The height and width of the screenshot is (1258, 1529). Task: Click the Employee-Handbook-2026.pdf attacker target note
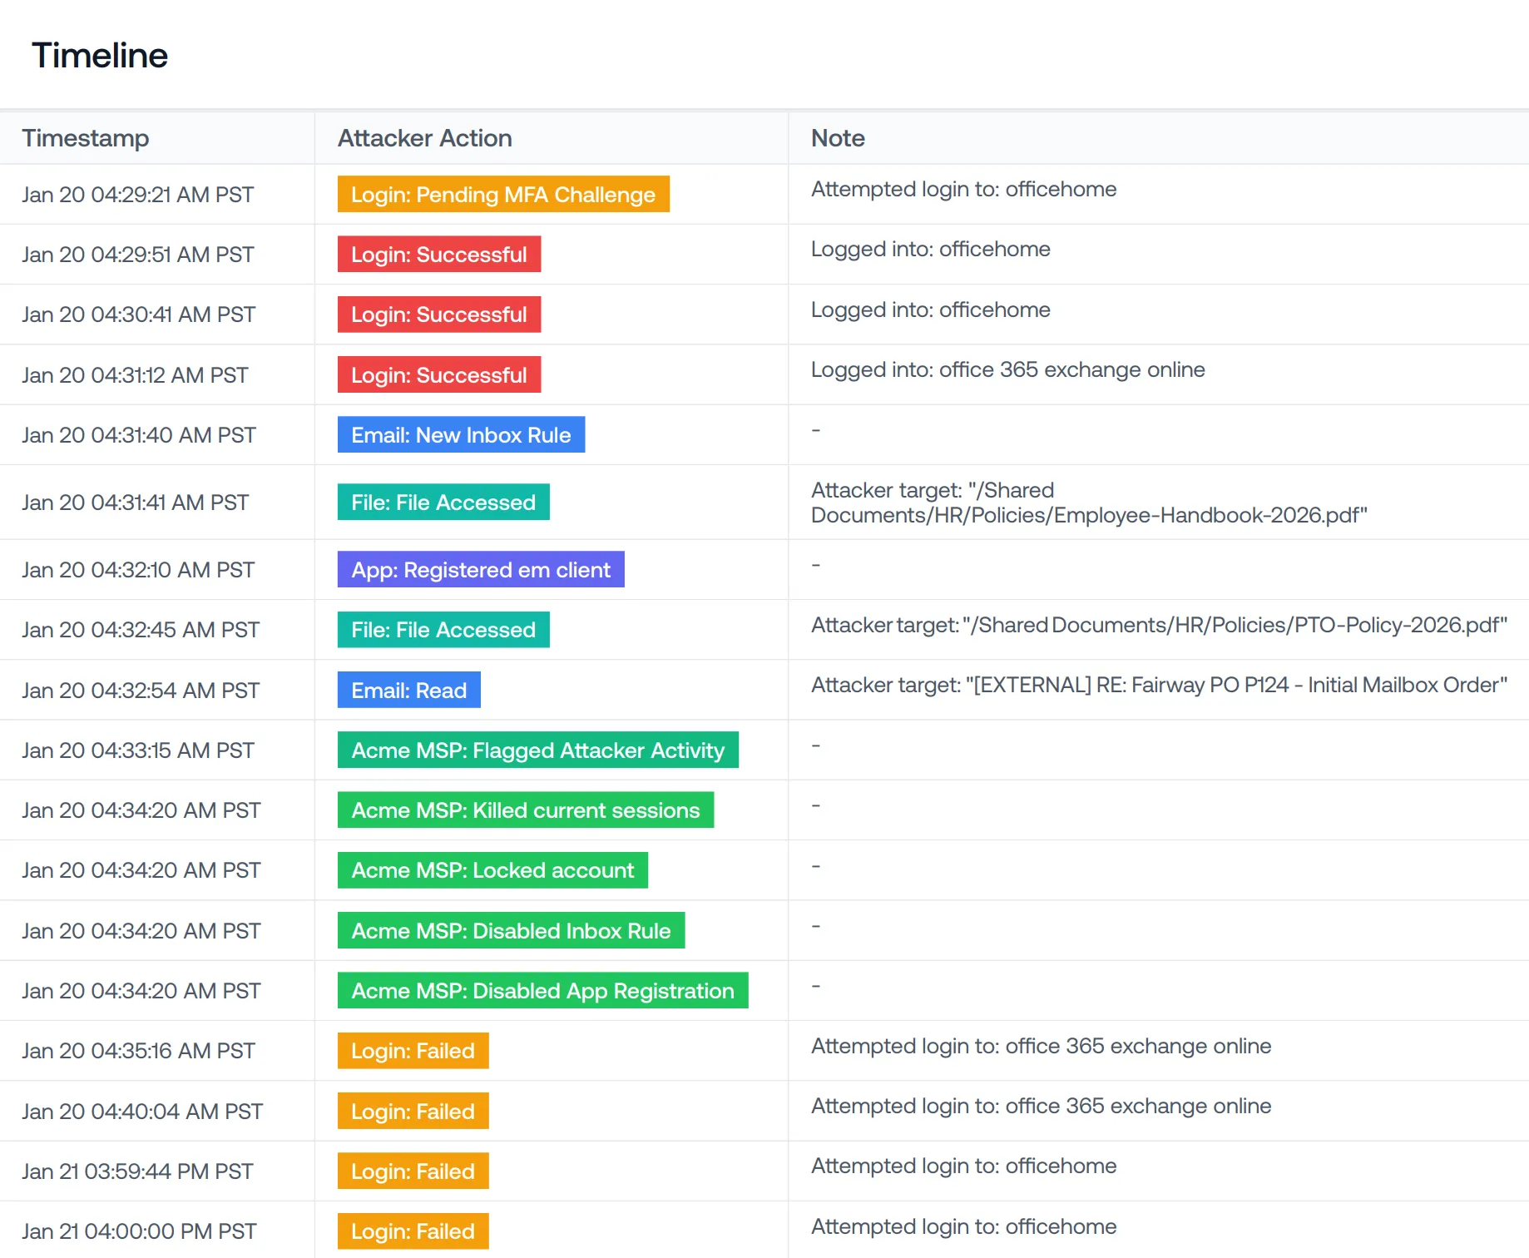(1089, 503)
